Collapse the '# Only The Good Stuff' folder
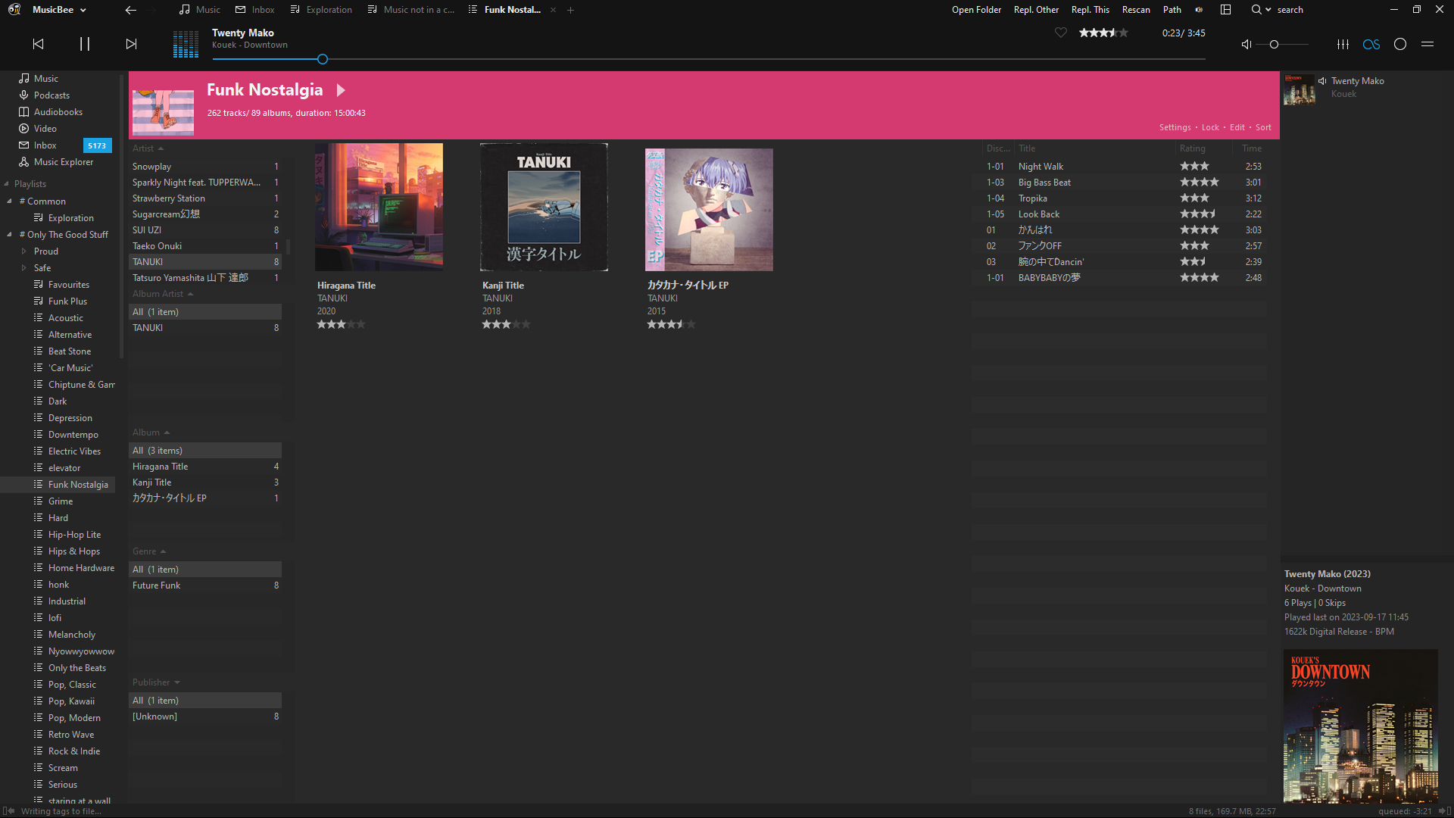 pyautogui.click(x=9, y=235)
